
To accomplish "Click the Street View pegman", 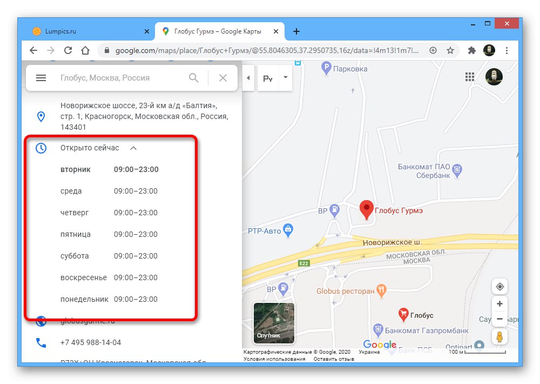I will coord(500,336).
